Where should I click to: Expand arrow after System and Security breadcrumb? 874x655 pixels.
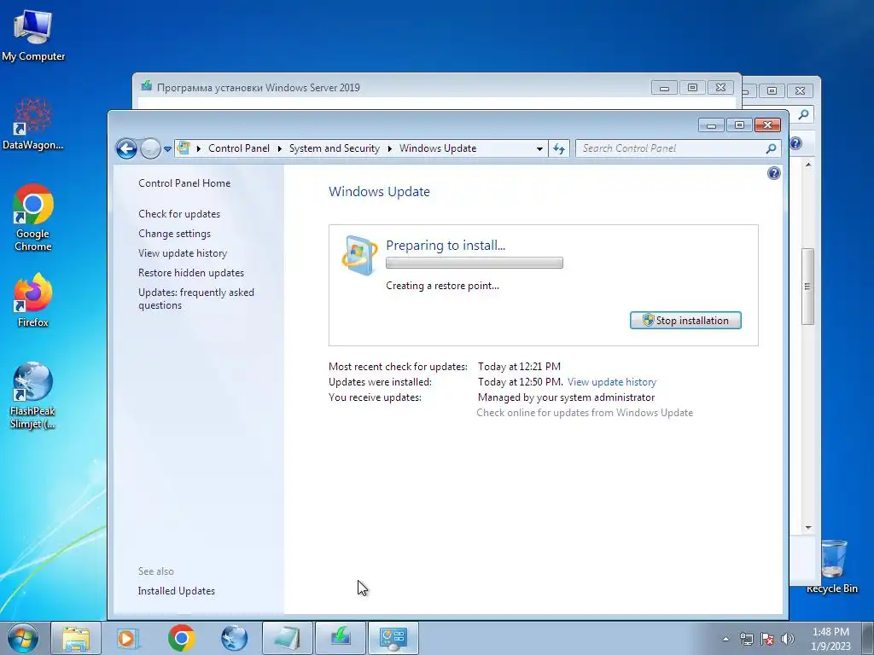[x=389, y=148]
